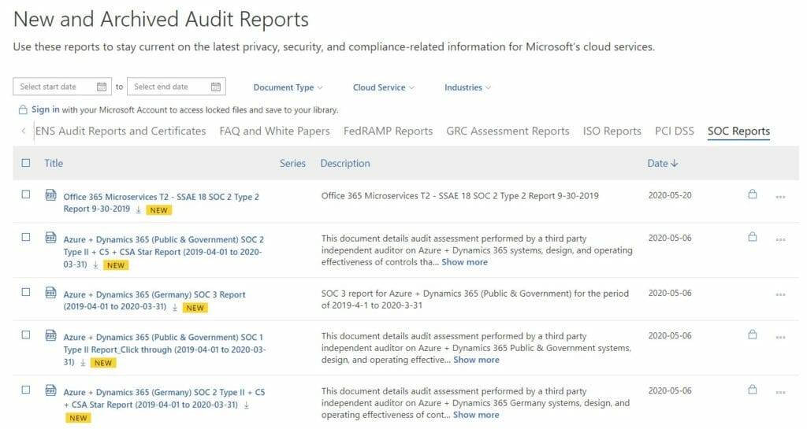807x429 pixels.
Task: Open Germany SOC 2 Type II + C5 report link
Action: coord(164,398)
